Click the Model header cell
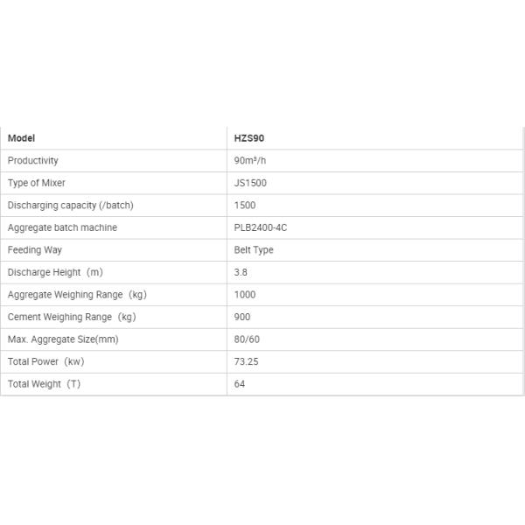Viewport: 525px width, 525px height. point(21,138)
